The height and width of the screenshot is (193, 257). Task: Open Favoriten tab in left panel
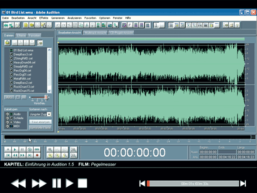pyautogui.click(x=34, y=35)
